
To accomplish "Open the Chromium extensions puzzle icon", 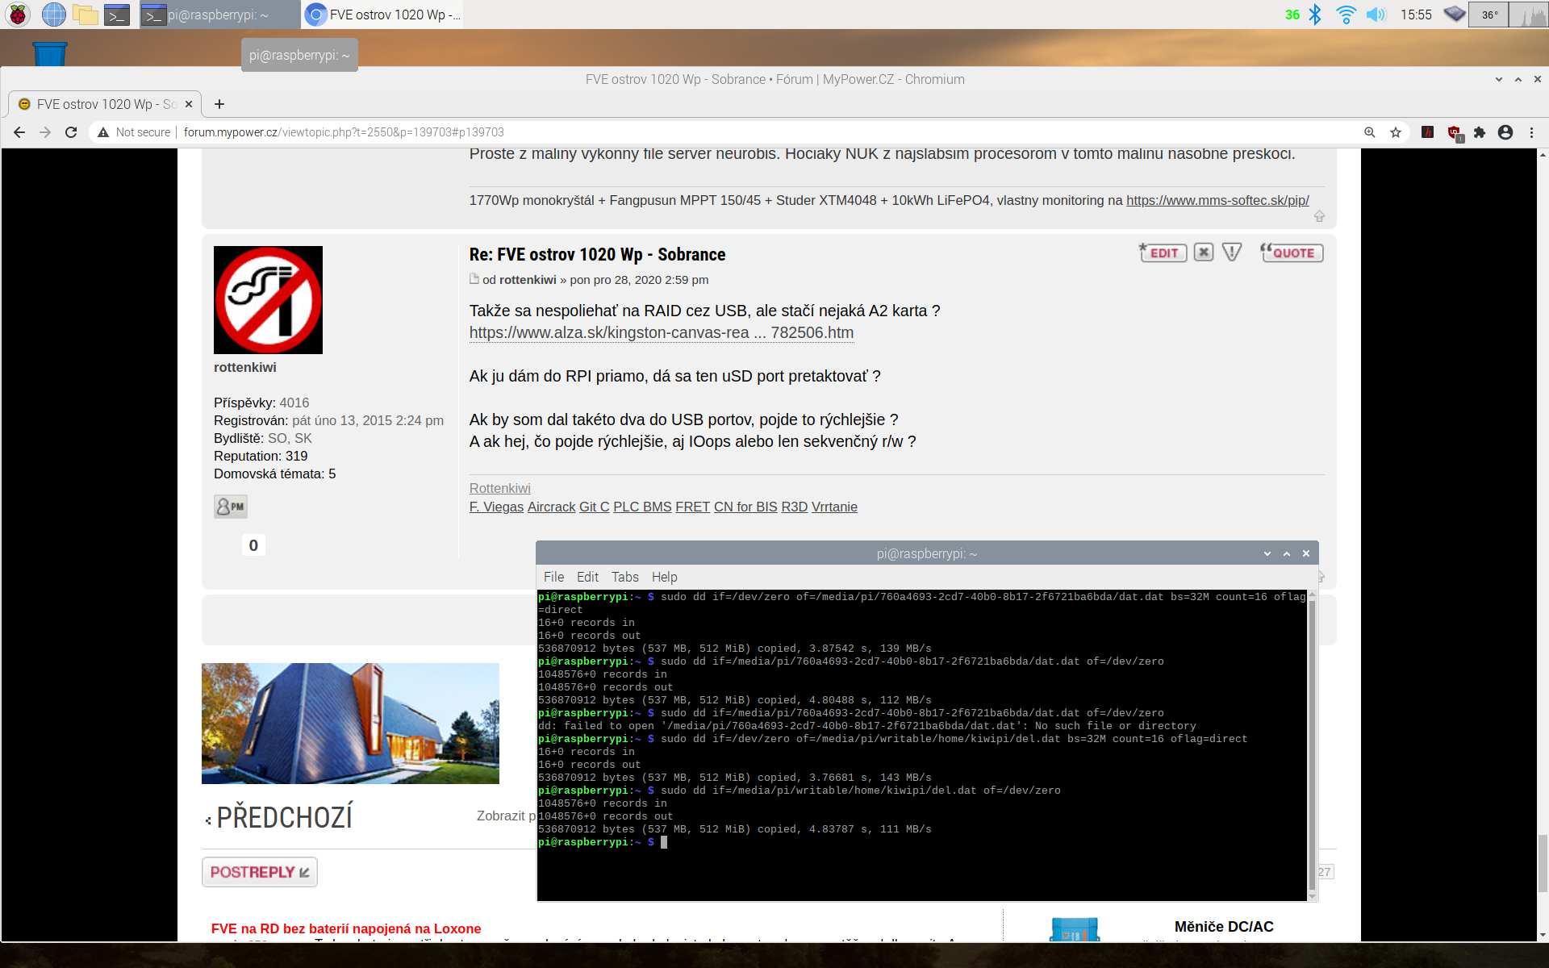I will pos(1480,132).
